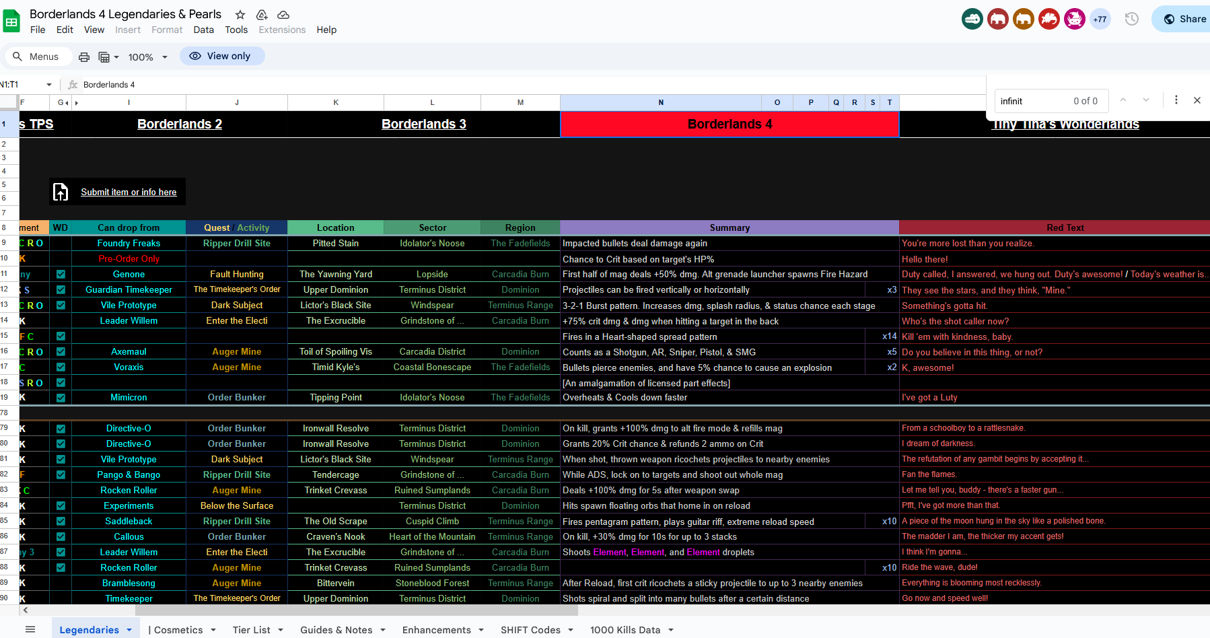Open the Tools menu
1210x638 pixels.
[x=236, y=30]
